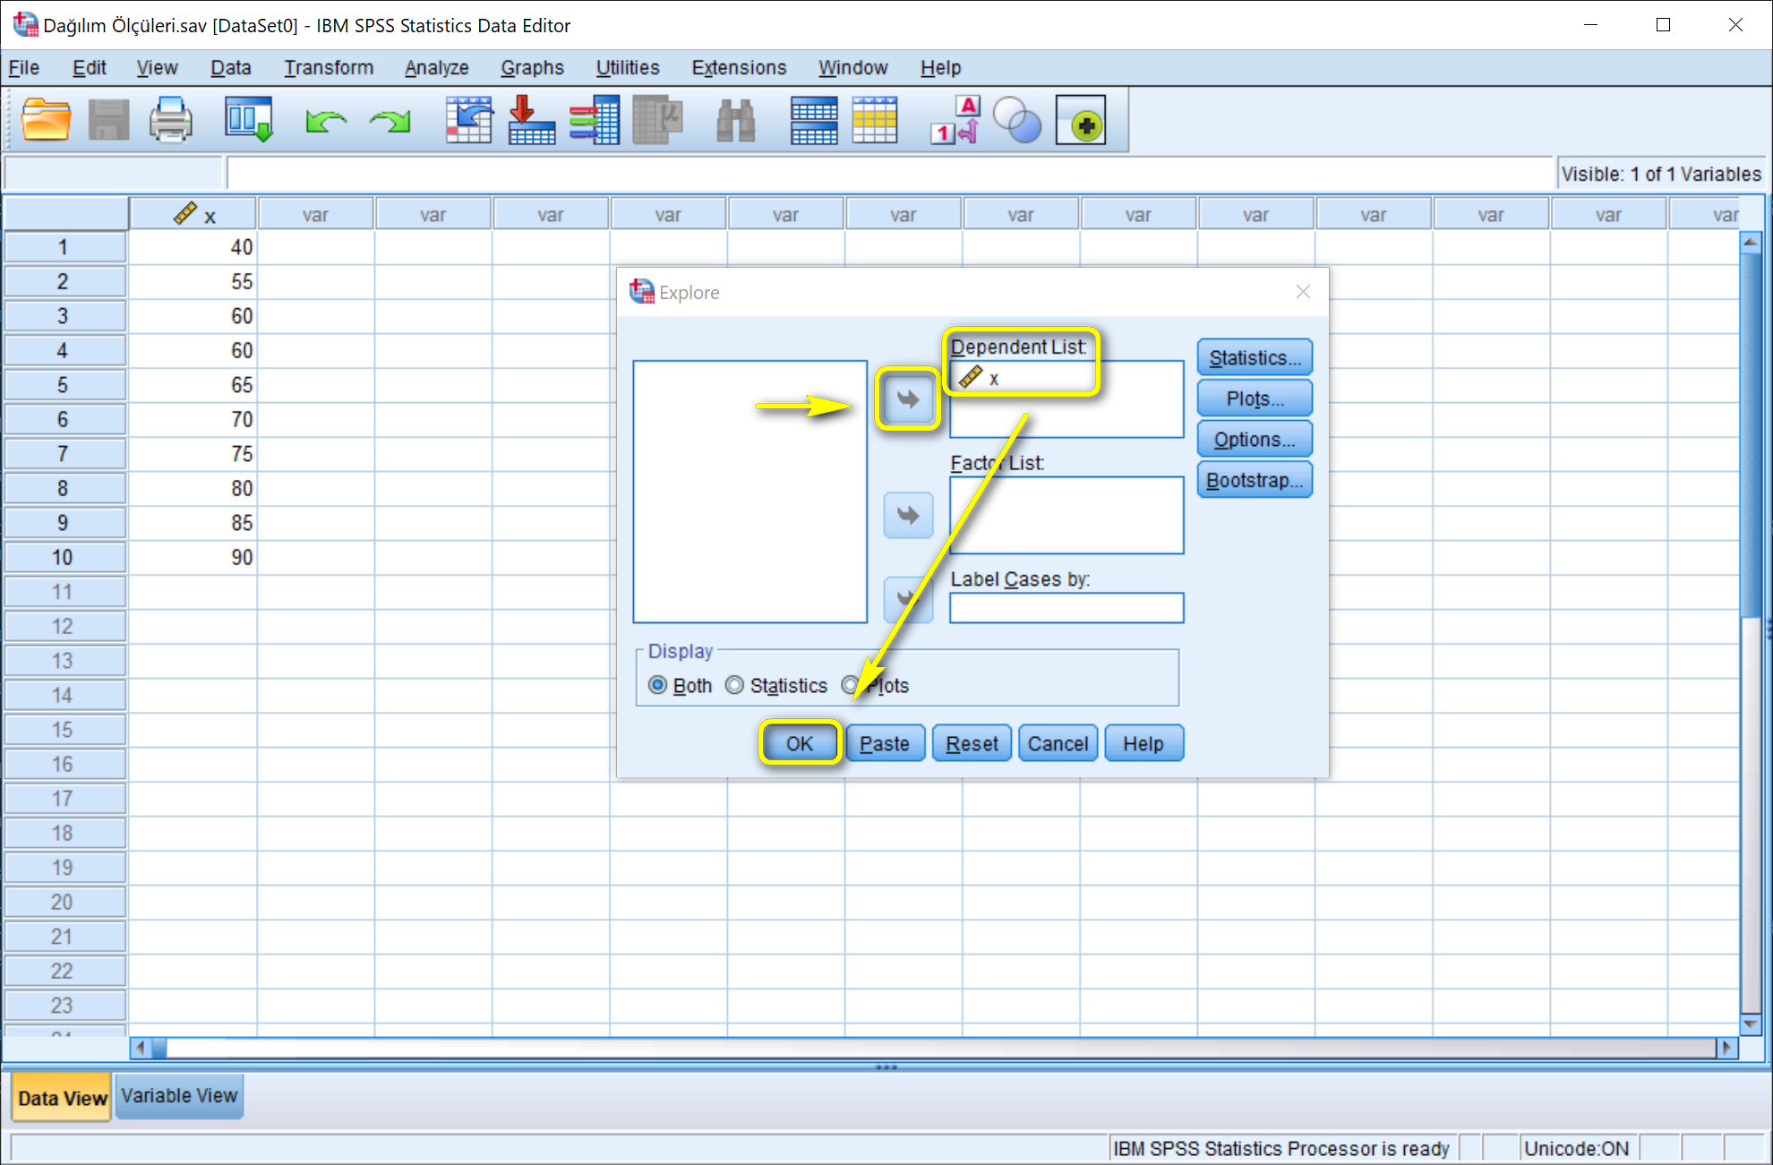Open the Analyze menu

tap(436, 67)
